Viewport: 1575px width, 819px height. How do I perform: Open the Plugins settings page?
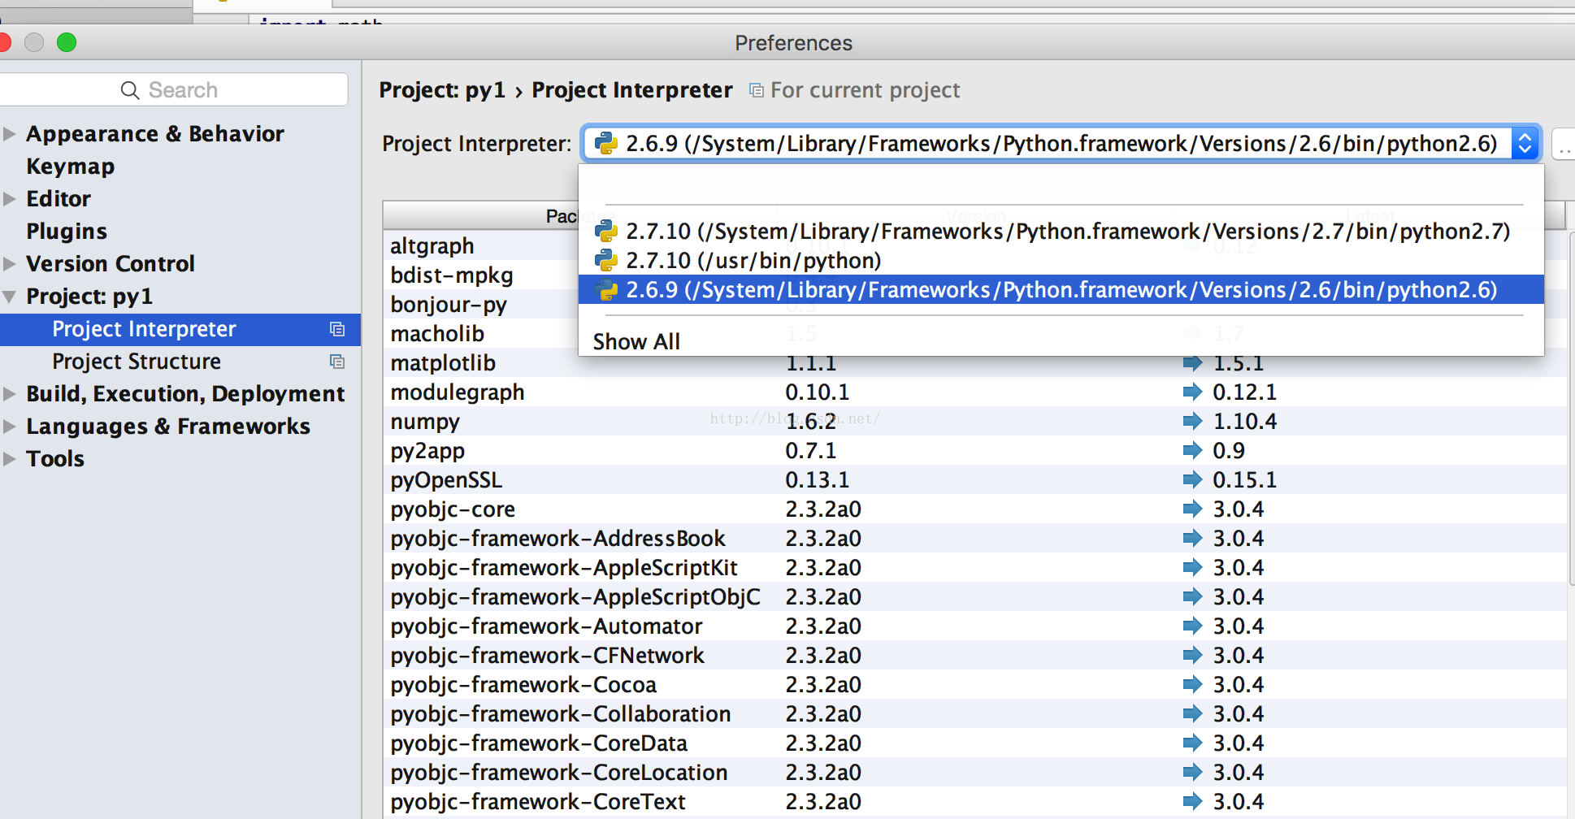pos(67,231)
